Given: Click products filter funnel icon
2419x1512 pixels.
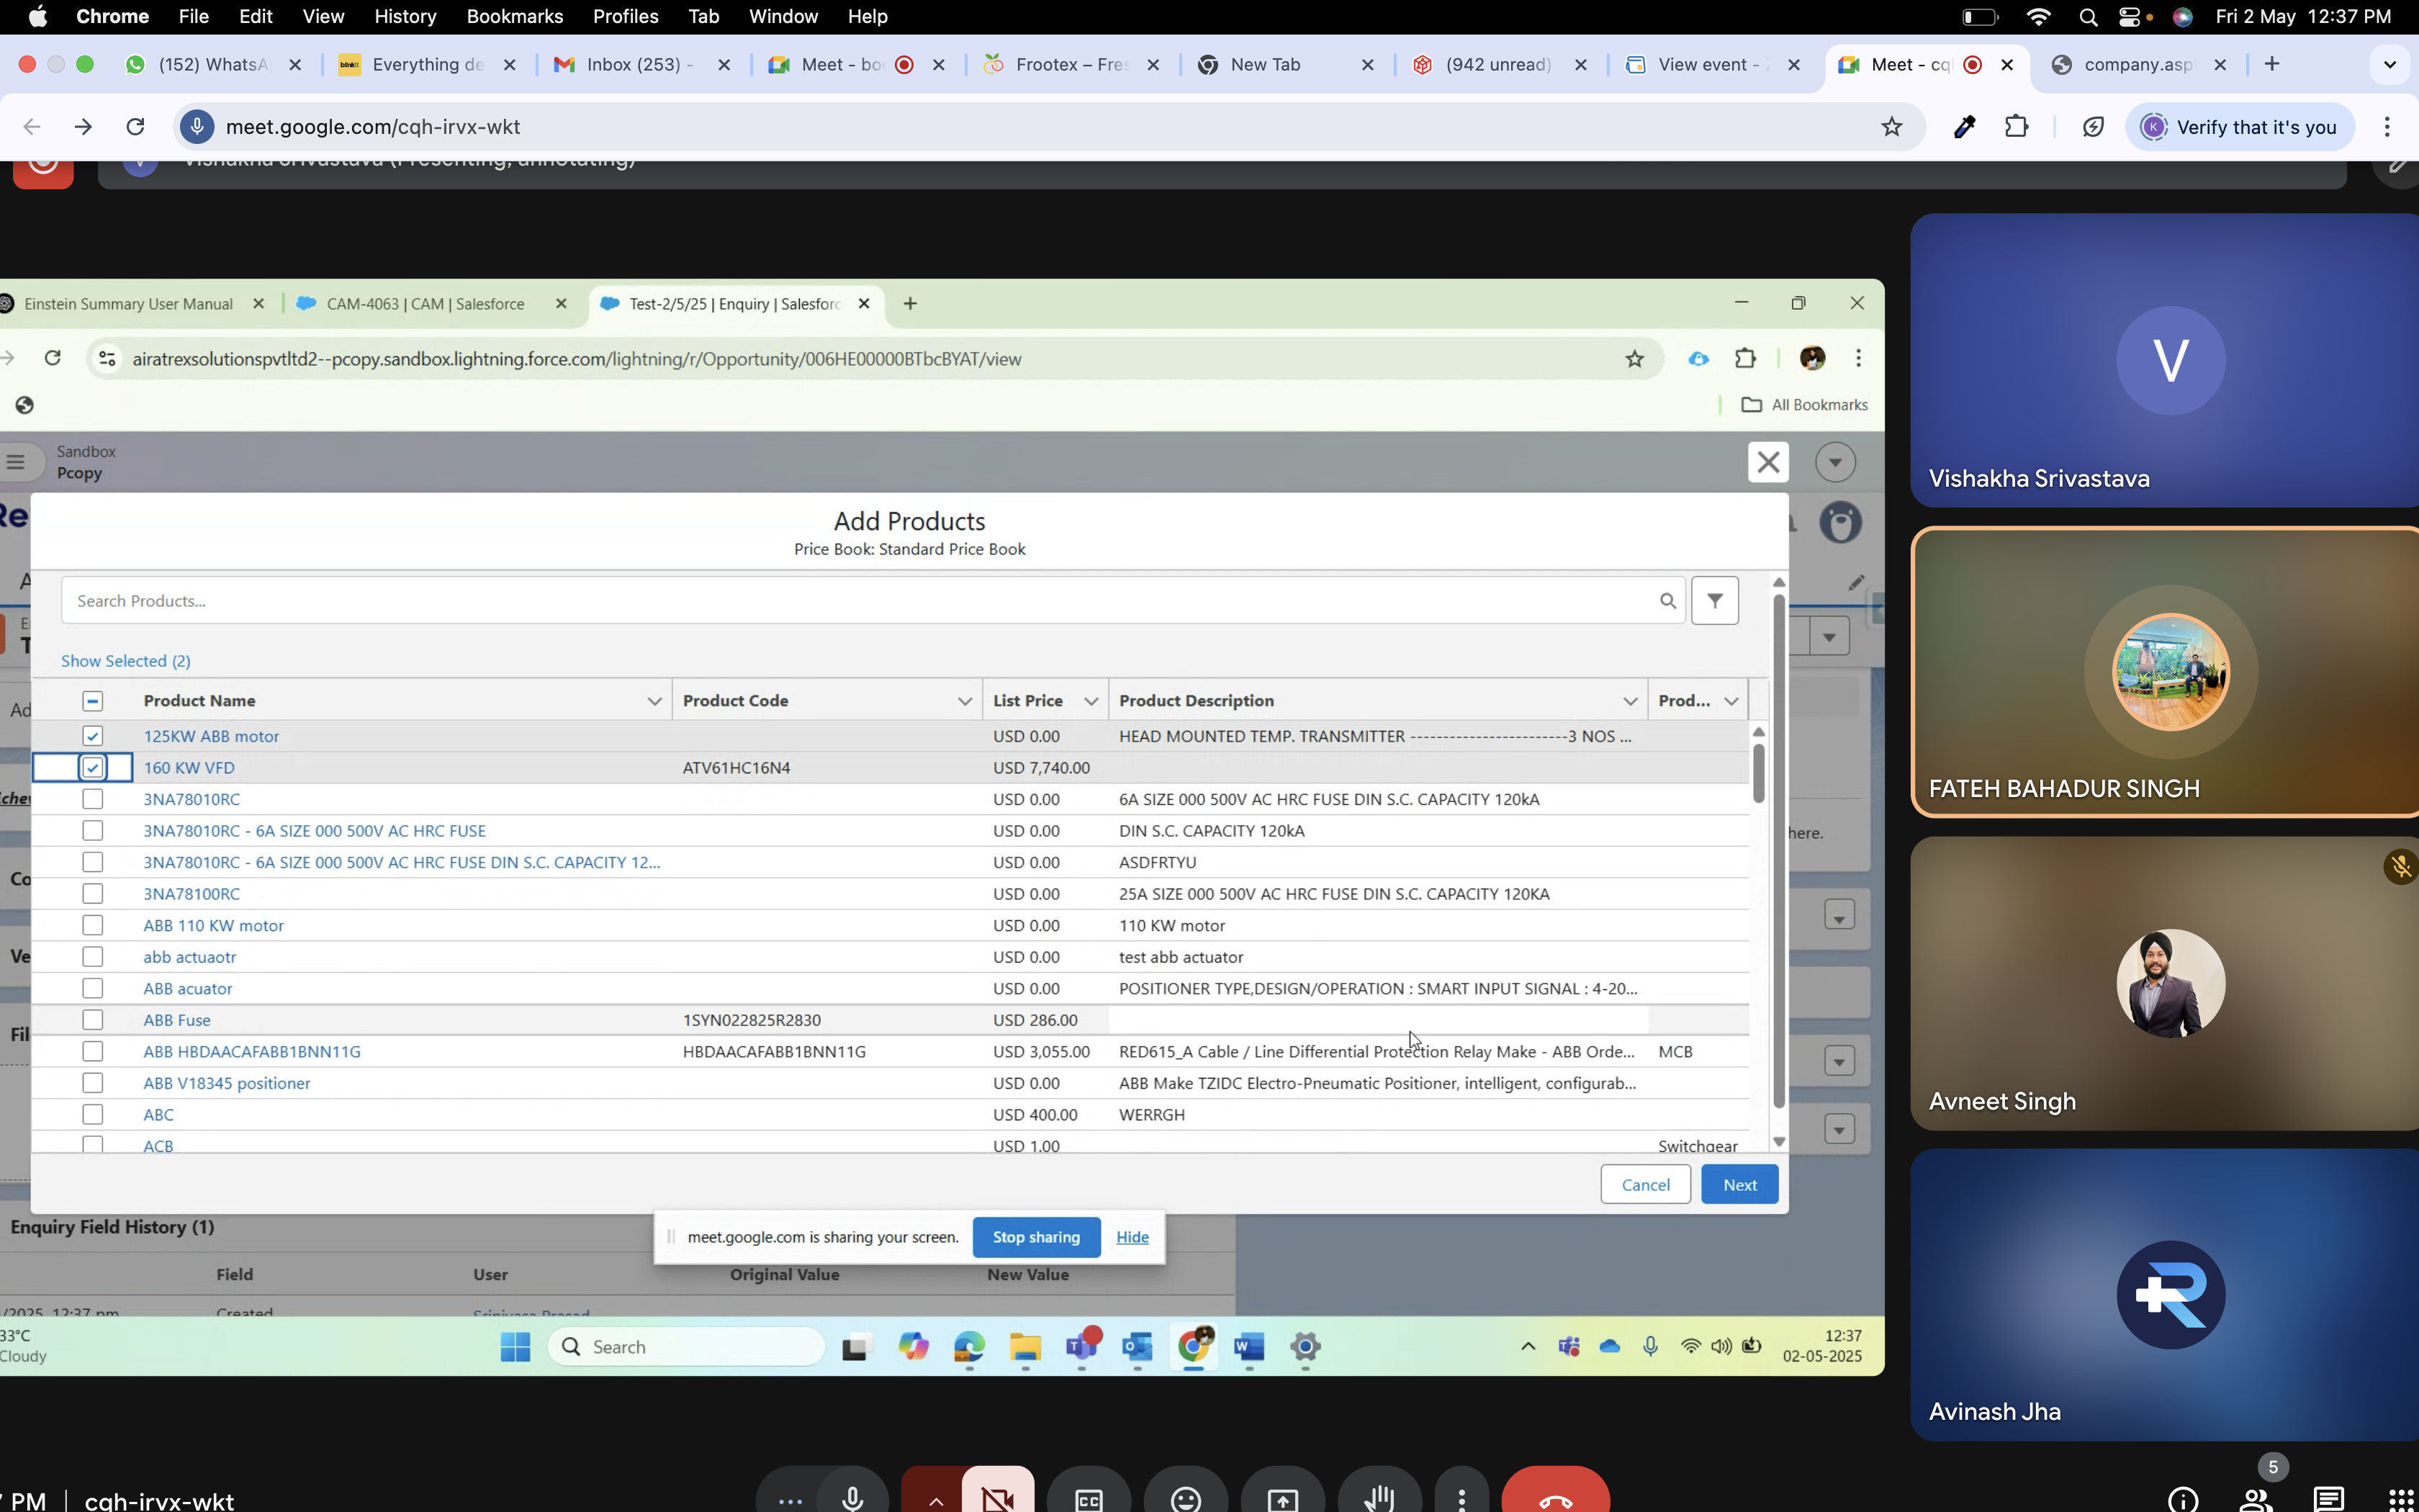Looking at the screenshot, I should pyautogui.click(x=1714, y=600).
